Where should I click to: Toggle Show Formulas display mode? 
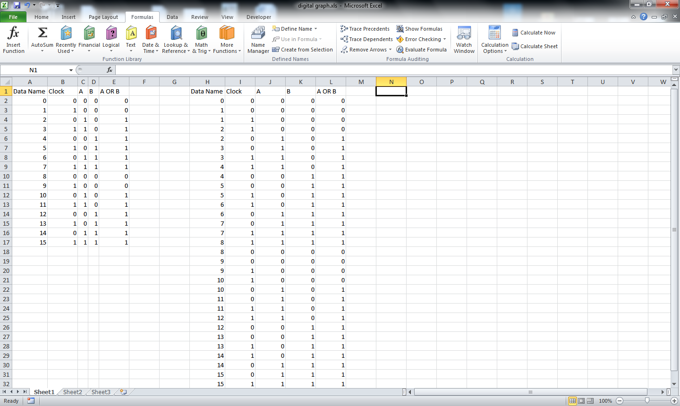[419, 28]
